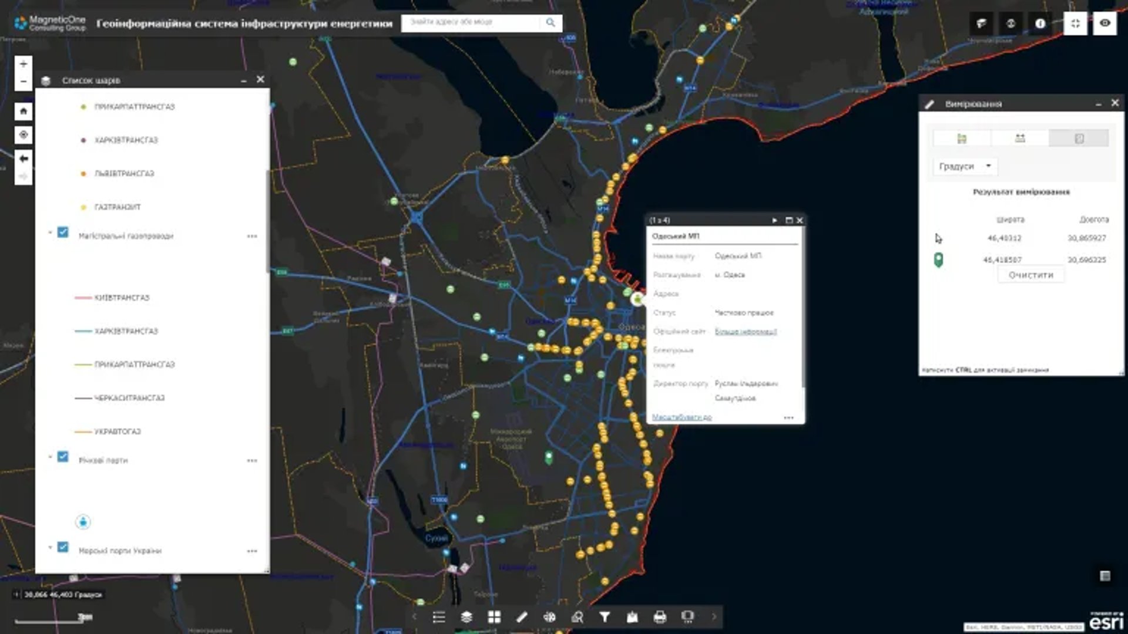Open options menu for Магістральні газопроводи layer

point(252,236)
